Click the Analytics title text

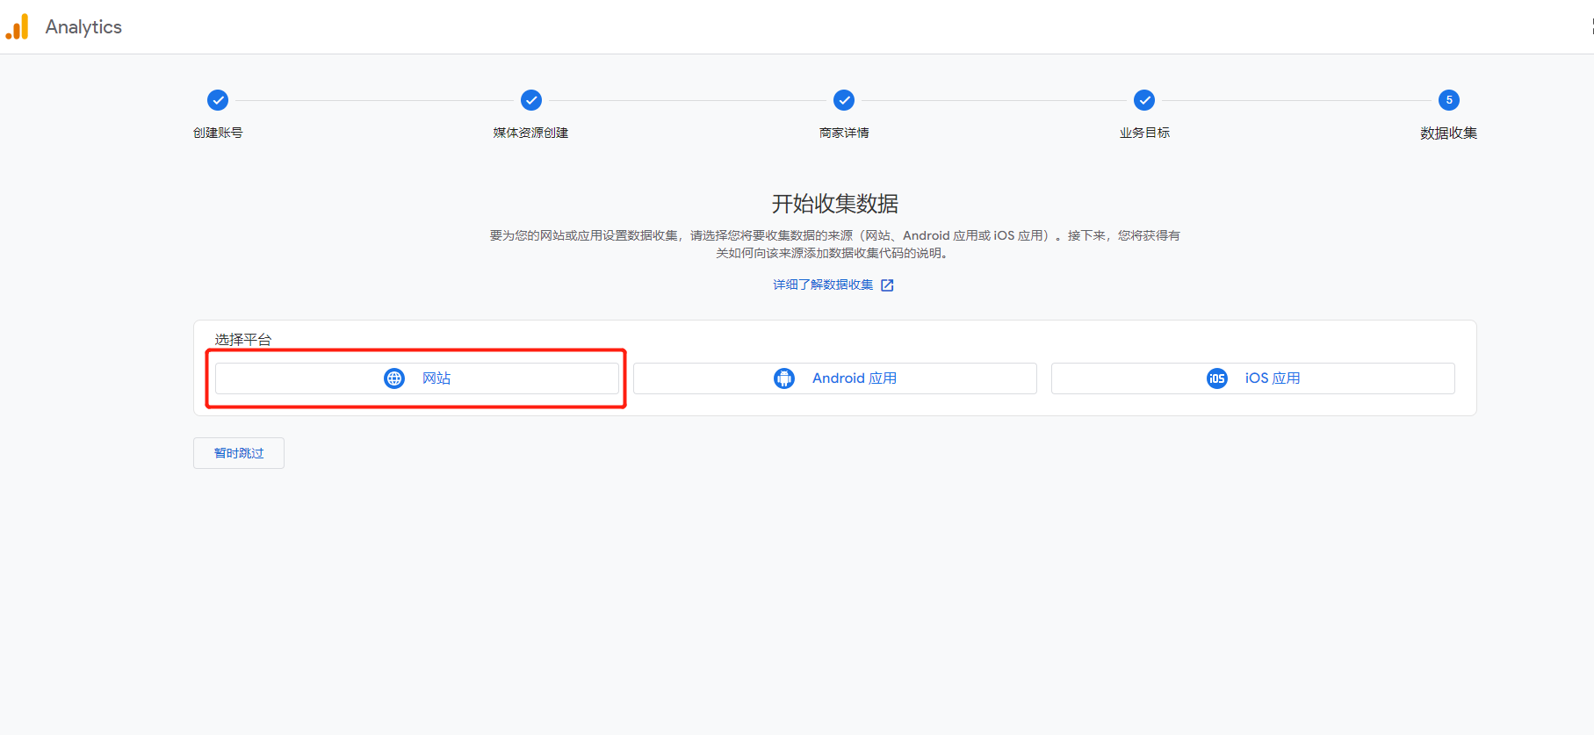(x=83, y=27)
